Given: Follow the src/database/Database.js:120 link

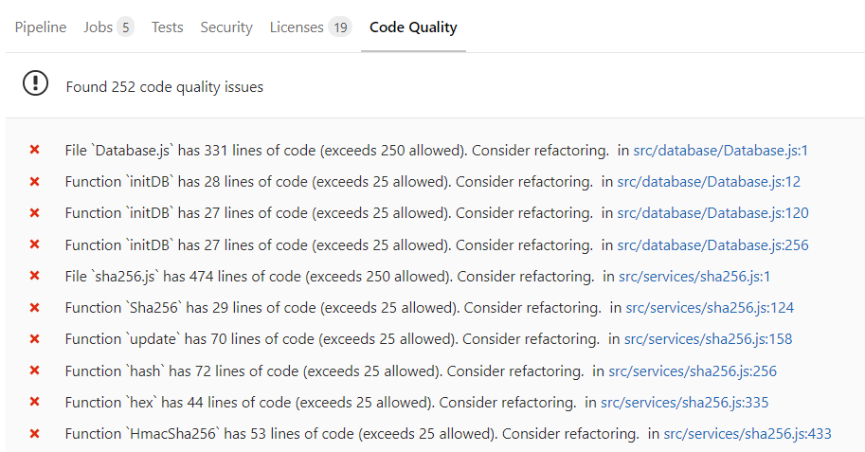Looking at the screenshot, I should [x=712, y=213].
